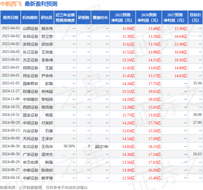
Task: Select the 长江证券 institution cell
Action: [31, 52]
